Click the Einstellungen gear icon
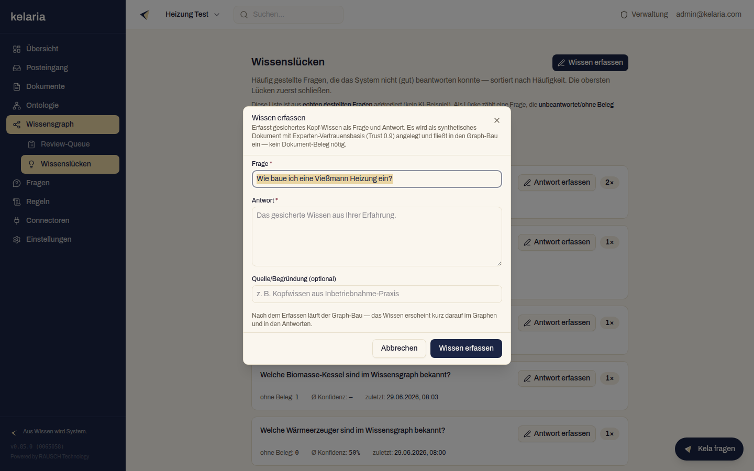Image resolution: width=754 pixels, height=471 pixels. (x=17, y=240)
